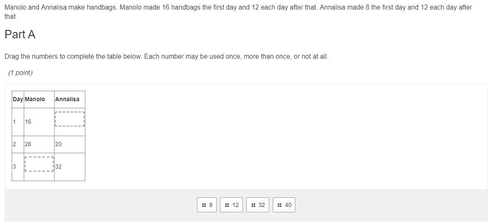Image resolution: width=504 pixels, height=224 pixels.
Task: Choose the number 40 answer tile
Action: [x=284, y=205]
